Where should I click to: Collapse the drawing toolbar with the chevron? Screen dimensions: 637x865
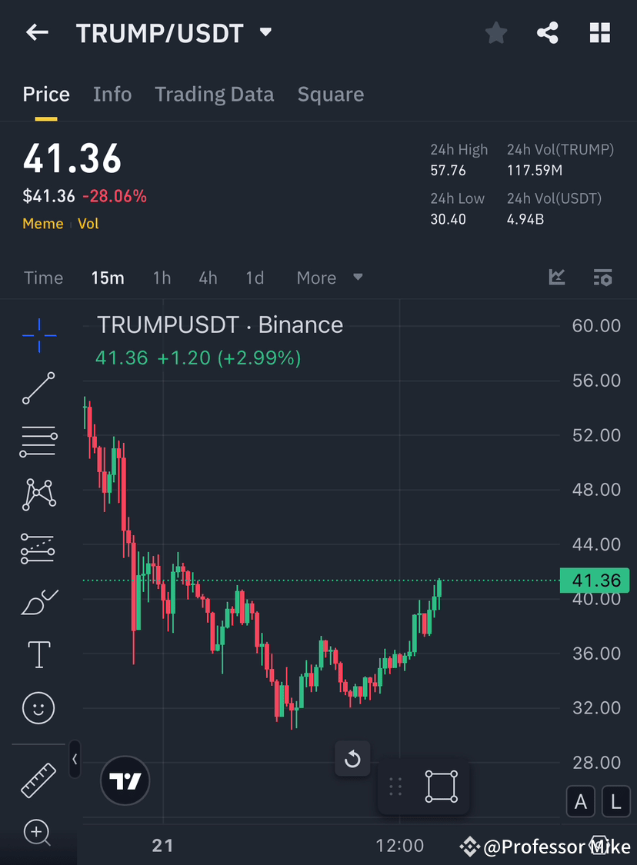[x=75, y=759]
